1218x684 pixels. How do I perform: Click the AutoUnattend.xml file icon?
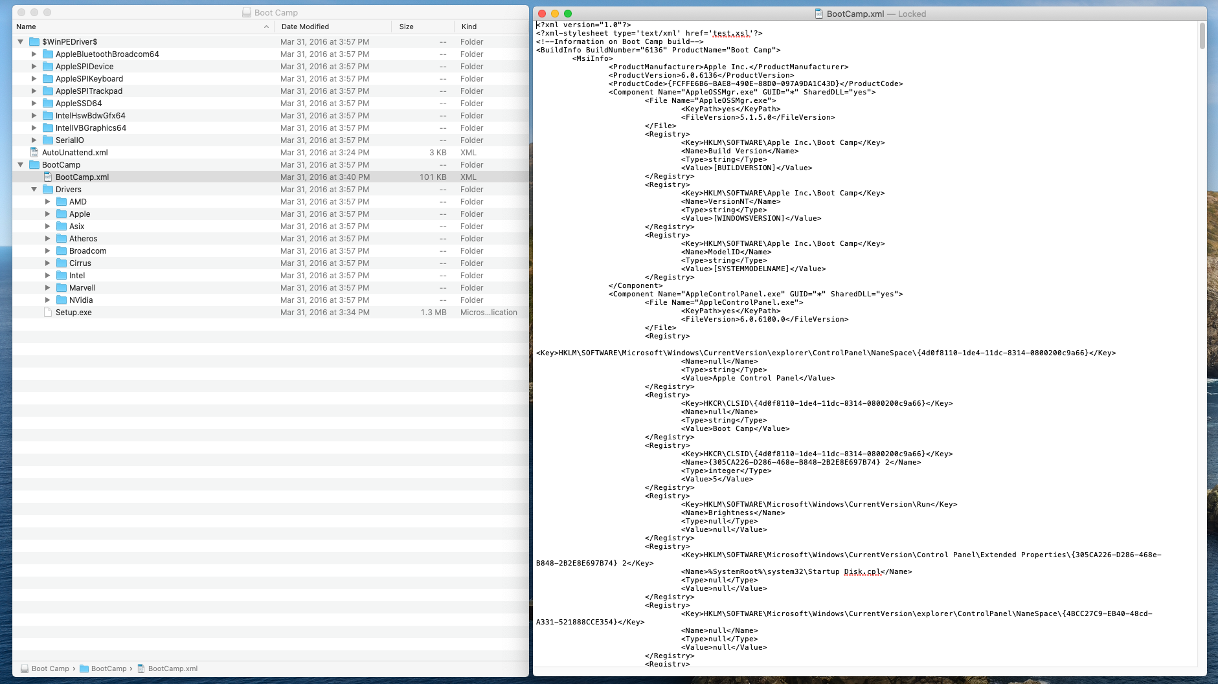(34, 153)
